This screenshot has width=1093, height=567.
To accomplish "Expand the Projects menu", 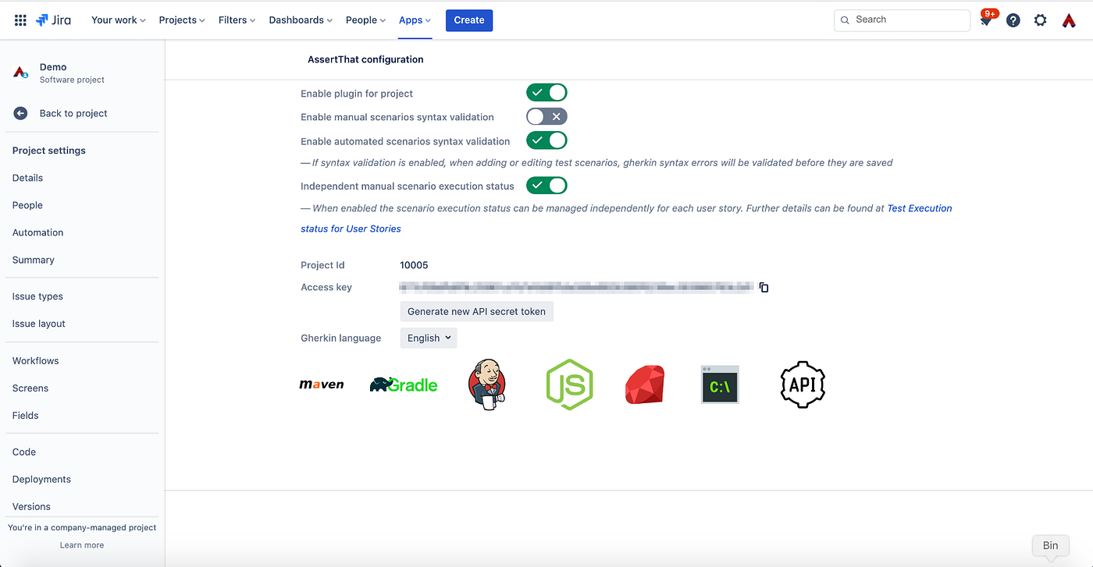I will pos(180,19).
